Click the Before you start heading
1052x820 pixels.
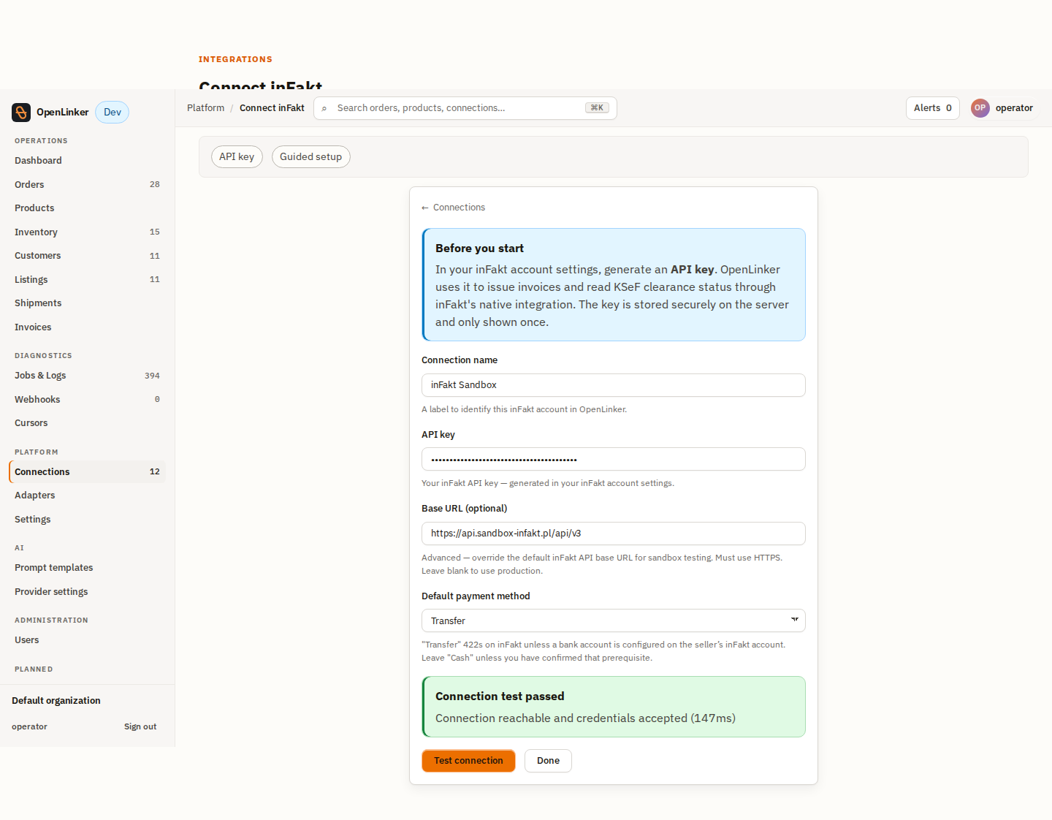coord(479,248)
